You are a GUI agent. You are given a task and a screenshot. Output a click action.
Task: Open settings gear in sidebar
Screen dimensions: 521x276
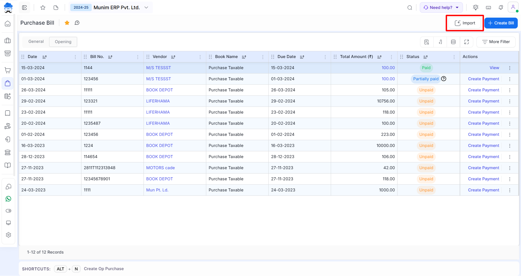coord(8,235)
